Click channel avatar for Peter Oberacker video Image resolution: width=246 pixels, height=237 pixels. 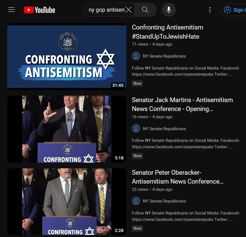click(x=136, y=201)
